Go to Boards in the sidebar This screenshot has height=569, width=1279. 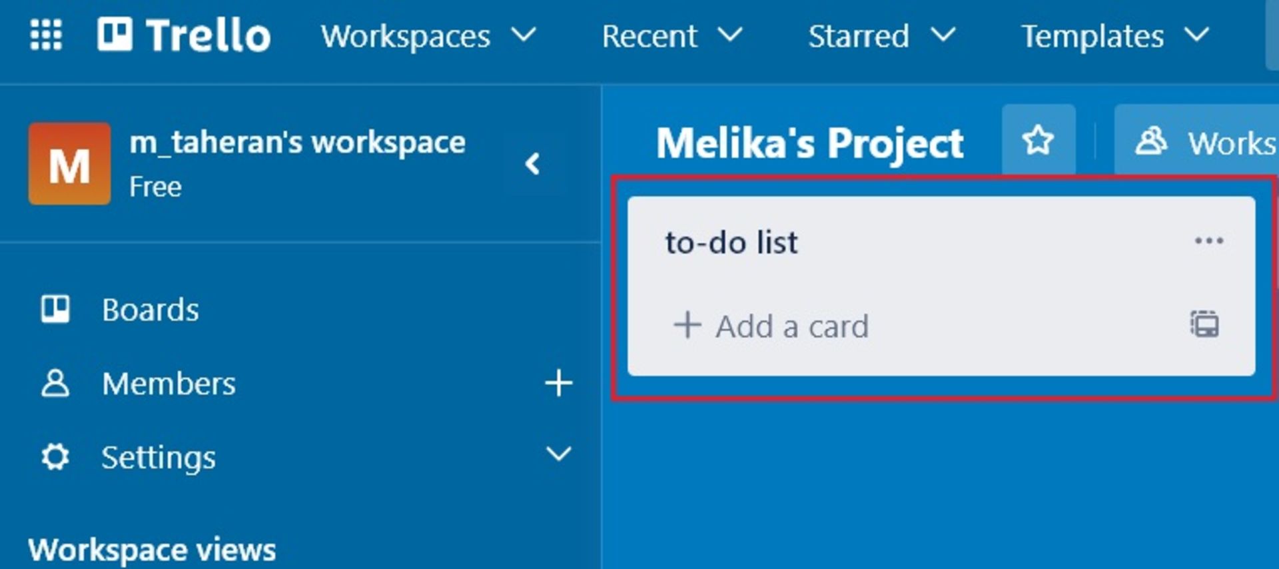coord(150,310)
